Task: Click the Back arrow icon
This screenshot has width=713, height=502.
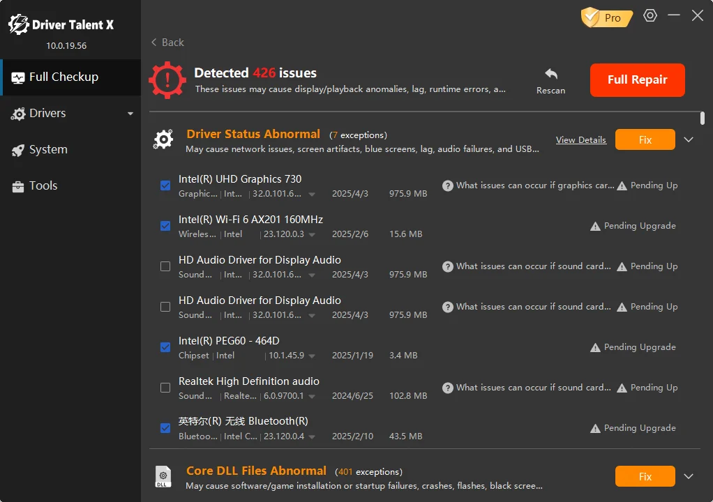Action: tap(153, 43)
